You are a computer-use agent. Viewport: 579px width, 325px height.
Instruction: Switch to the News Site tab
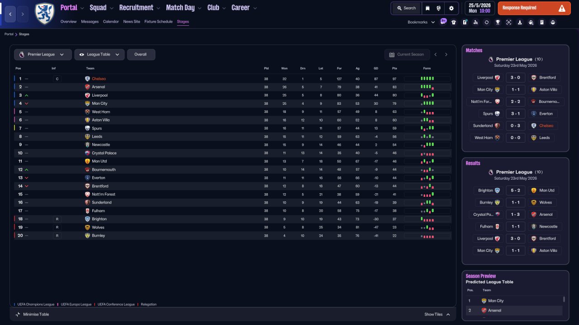[x=132, y=22]
